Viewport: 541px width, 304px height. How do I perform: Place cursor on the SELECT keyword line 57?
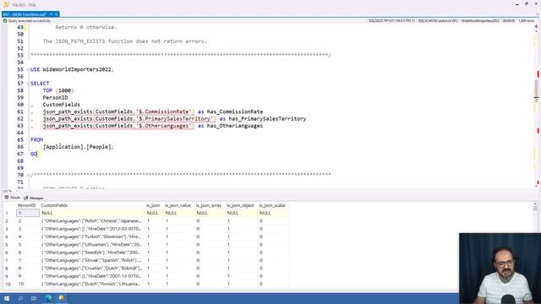(x=40, y=84)
